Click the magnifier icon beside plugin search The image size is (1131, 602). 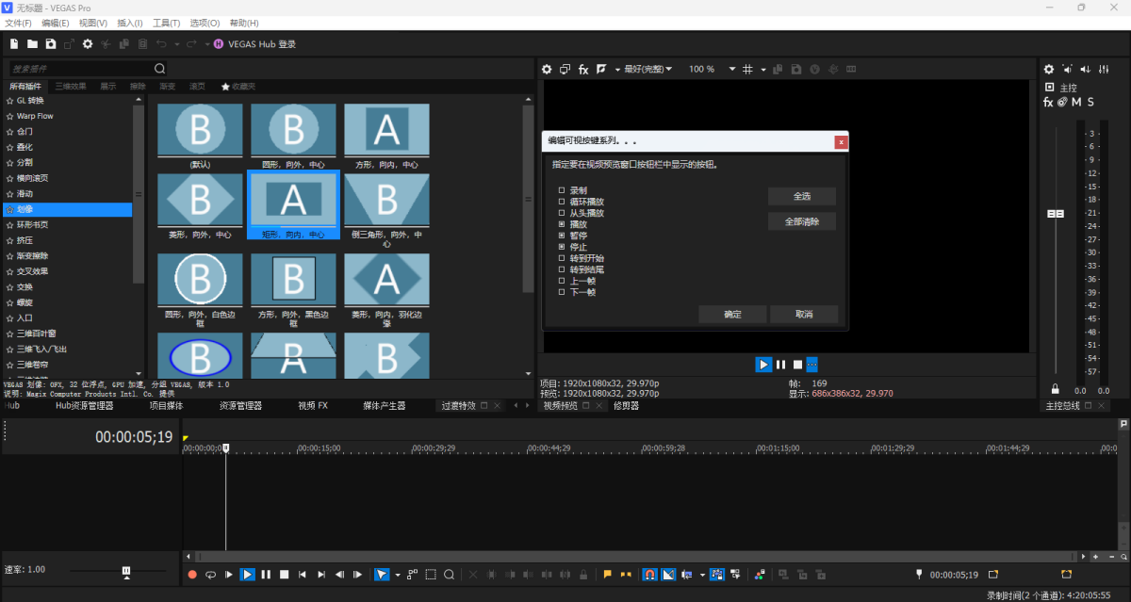[159, 69]
